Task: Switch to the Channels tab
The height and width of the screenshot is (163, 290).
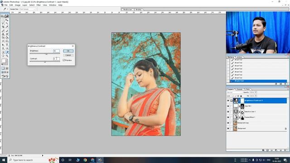Action: pyautogui.click(x=240, y=89)
